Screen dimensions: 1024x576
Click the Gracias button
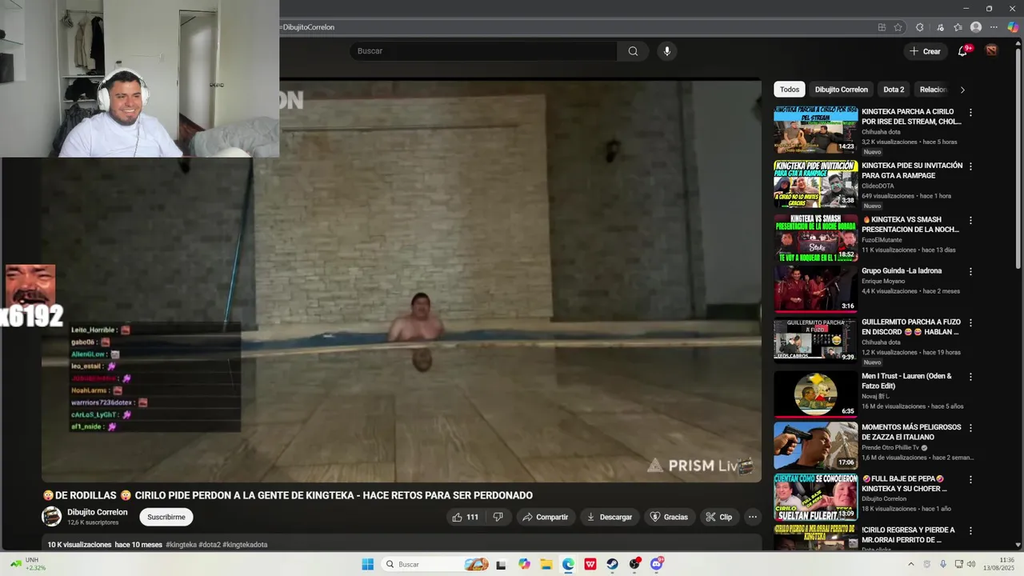click(669, 517)
